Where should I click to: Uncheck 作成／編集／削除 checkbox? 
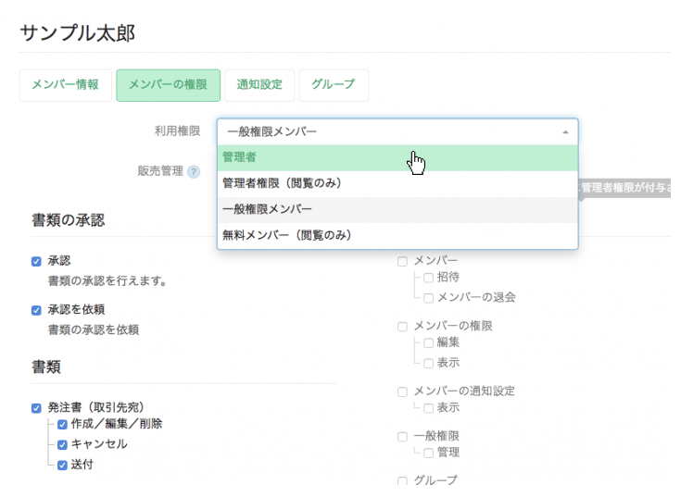pos(62,425)
